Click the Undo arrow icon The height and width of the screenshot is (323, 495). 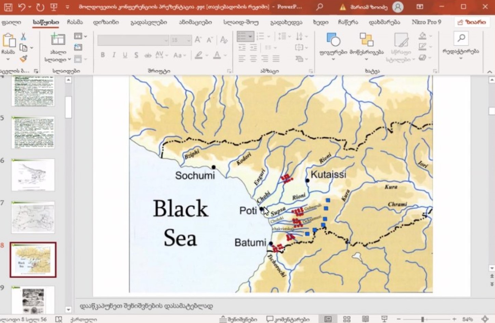pos(22,7)
